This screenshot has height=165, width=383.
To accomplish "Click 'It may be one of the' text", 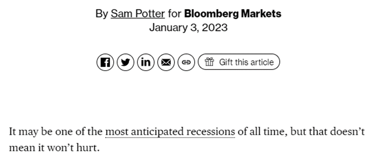I will (x=56, y=132).
